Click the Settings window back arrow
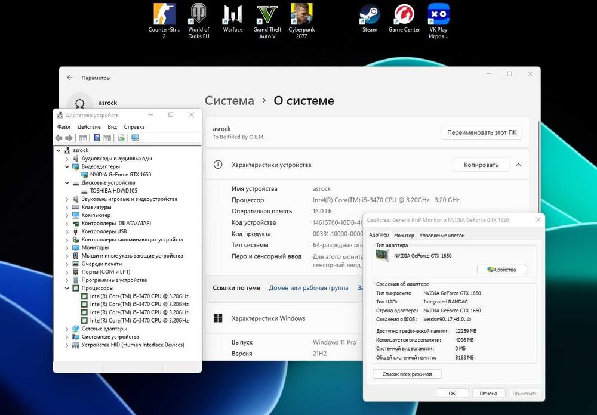Viewport: 597px width, 415px height. (x=70, y=78)
